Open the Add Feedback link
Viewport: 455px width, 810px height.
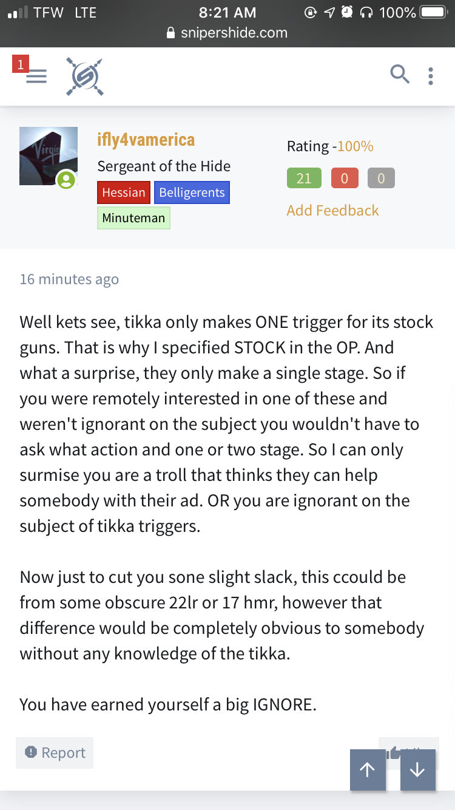click(x=332, y=210)
